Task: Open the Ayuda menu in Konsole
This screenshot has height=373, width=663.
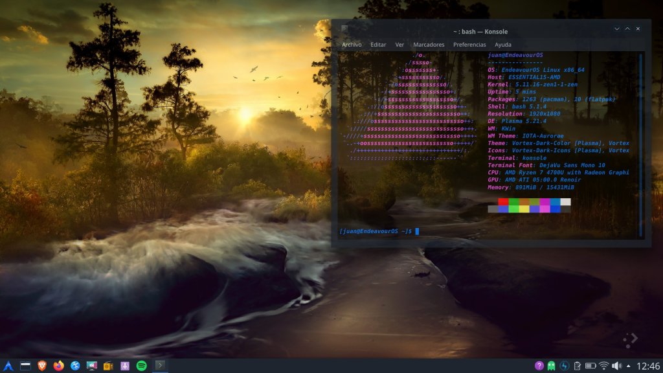Action: pyautogui.click(x=503, y=45)
